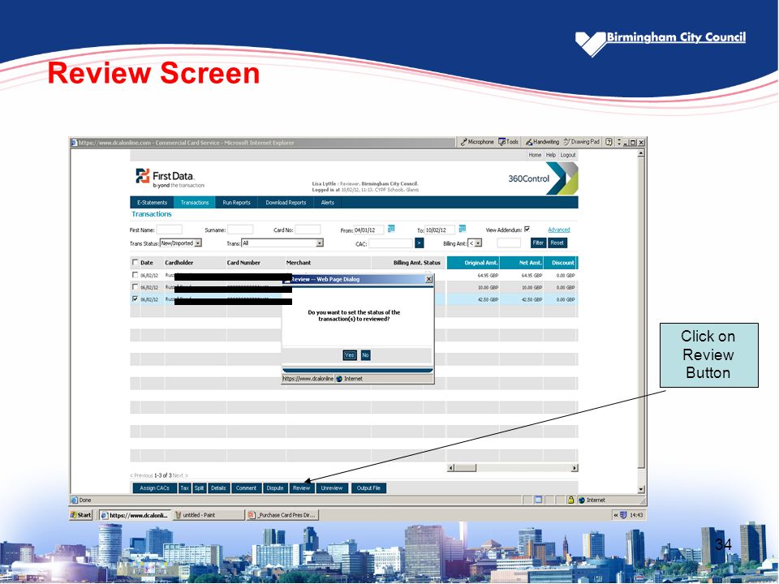
Task: Click the Surname input field
Action: point(240,230)
